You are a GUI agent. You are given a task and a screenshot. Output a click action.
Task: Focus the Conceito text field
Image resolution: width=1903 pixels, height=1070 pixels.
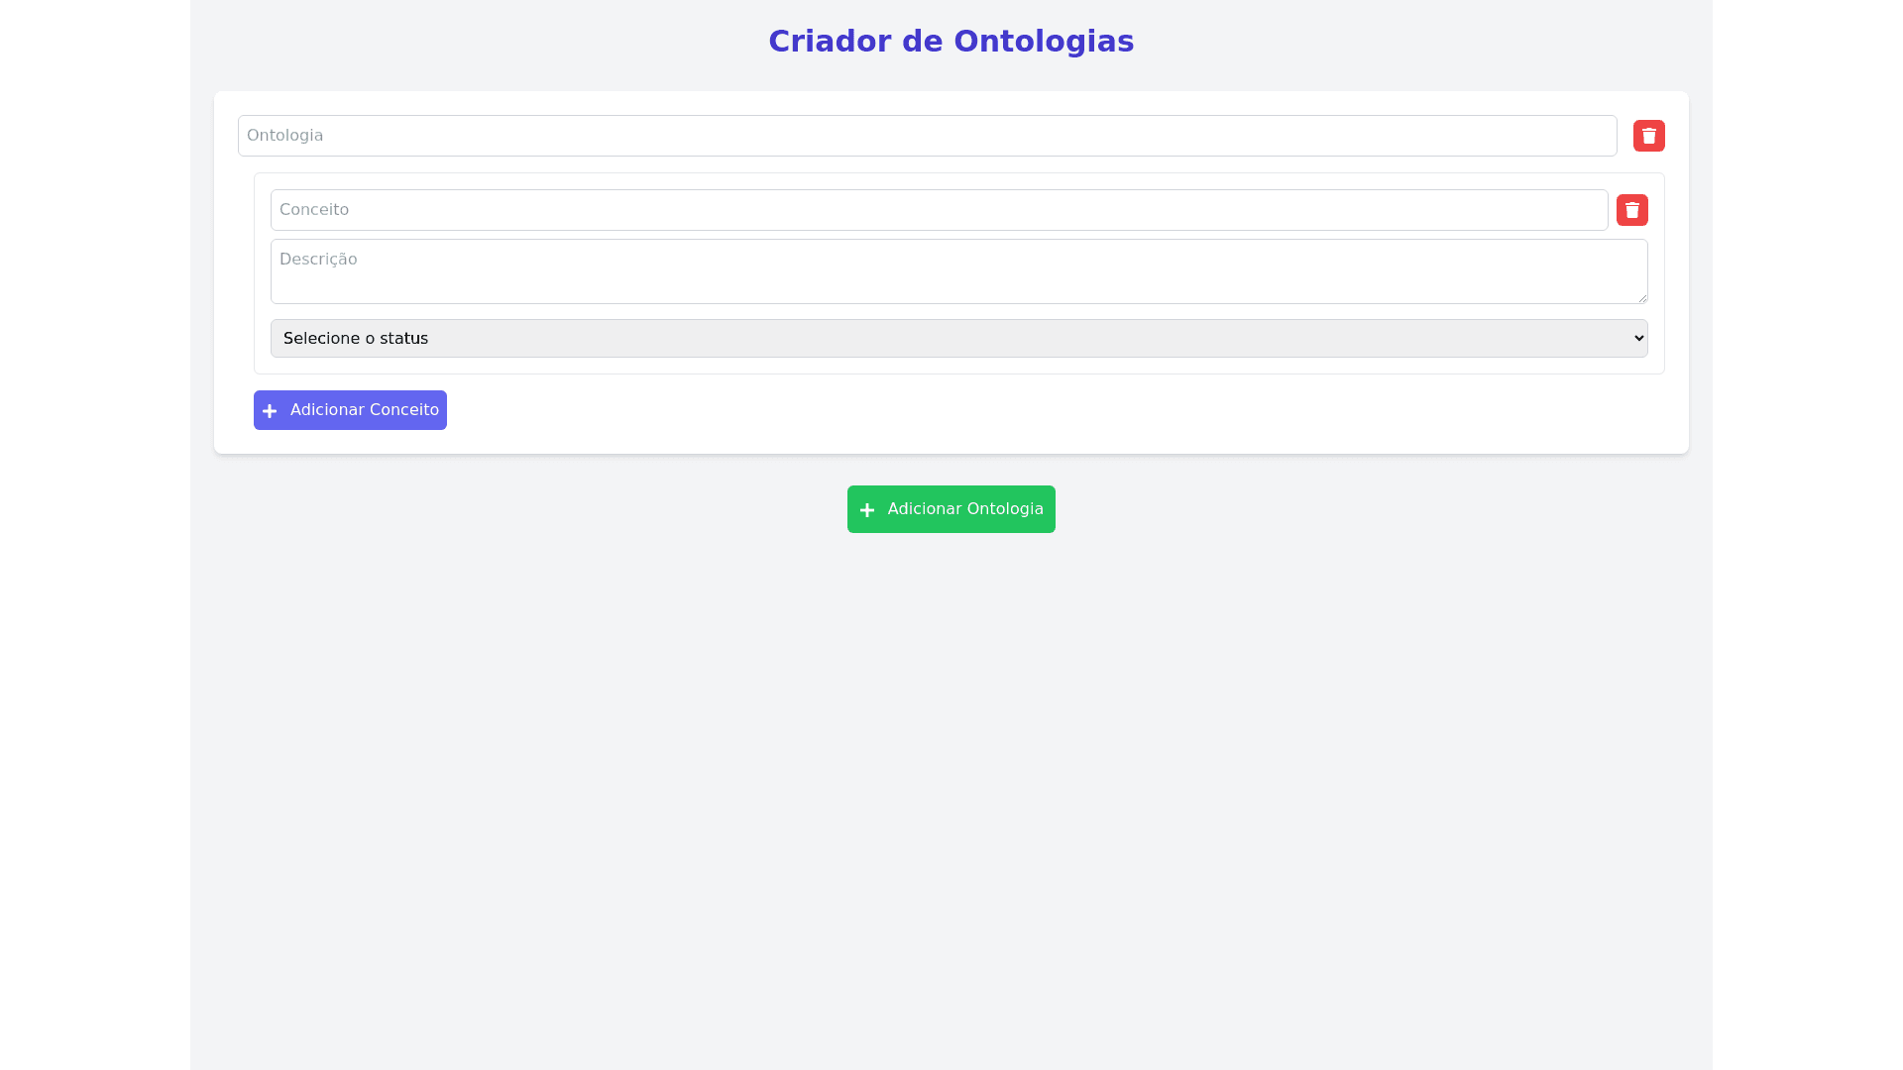[x=939, y=210]
